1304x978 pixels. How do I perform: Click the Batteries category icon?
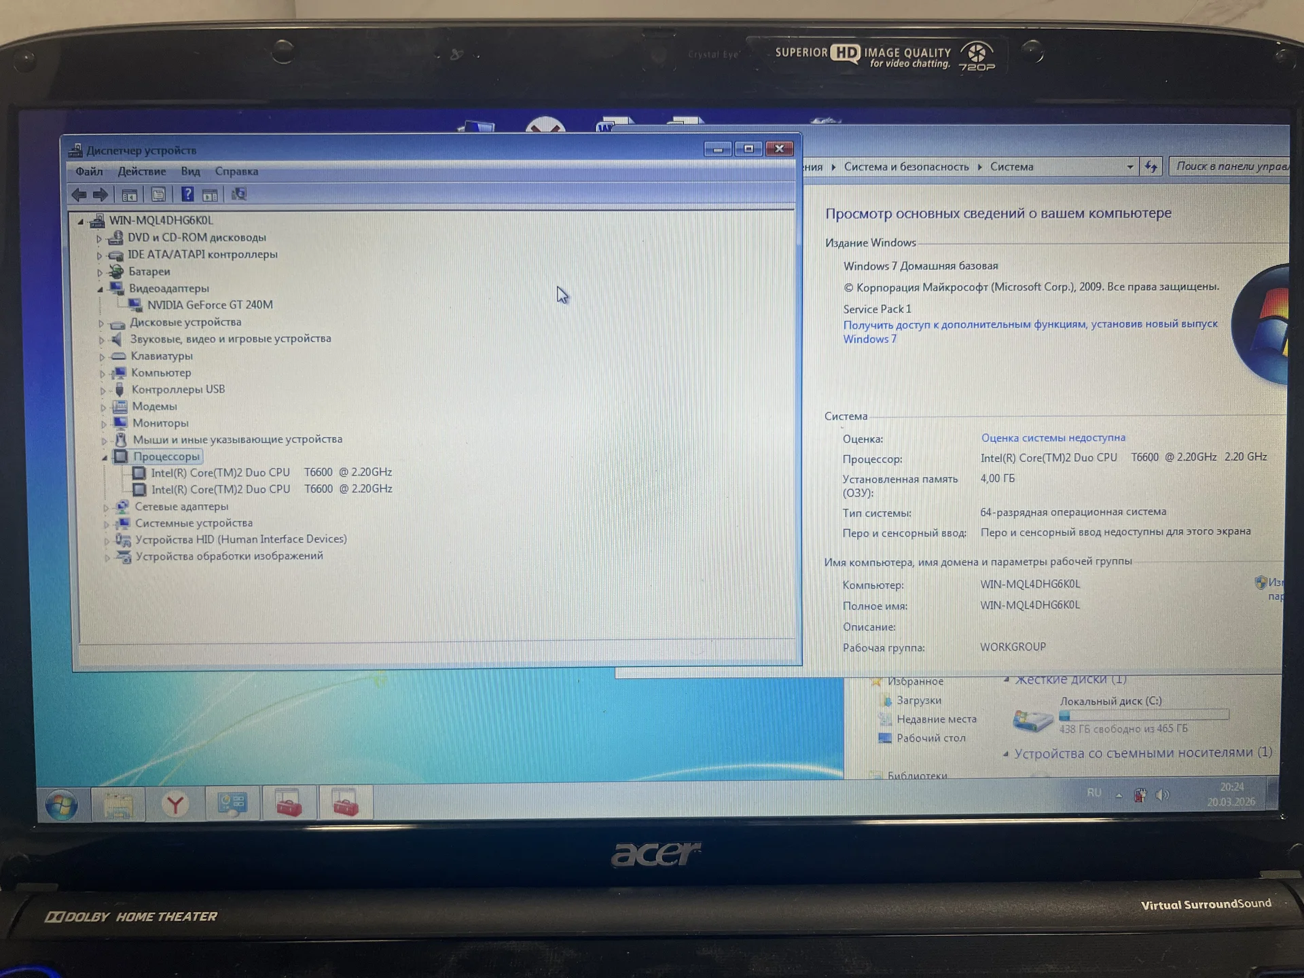117,272
